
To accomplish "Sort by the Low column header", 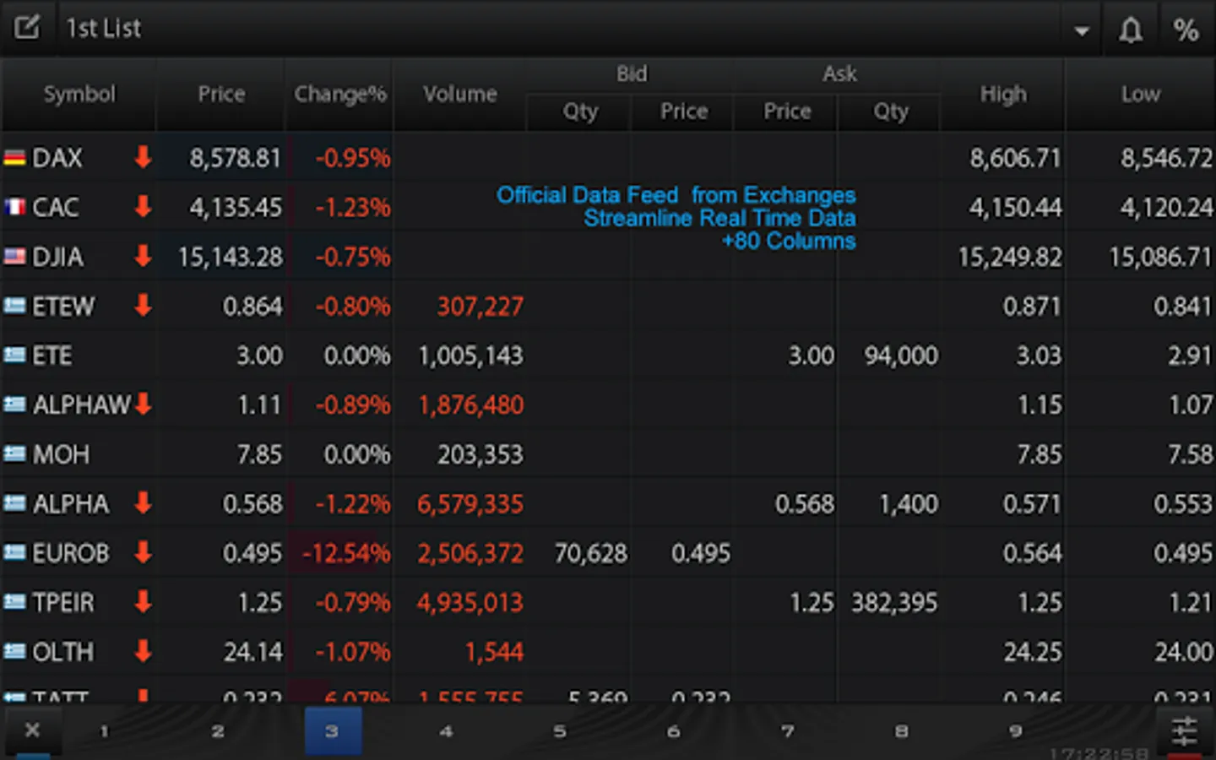I will 1140,94.
